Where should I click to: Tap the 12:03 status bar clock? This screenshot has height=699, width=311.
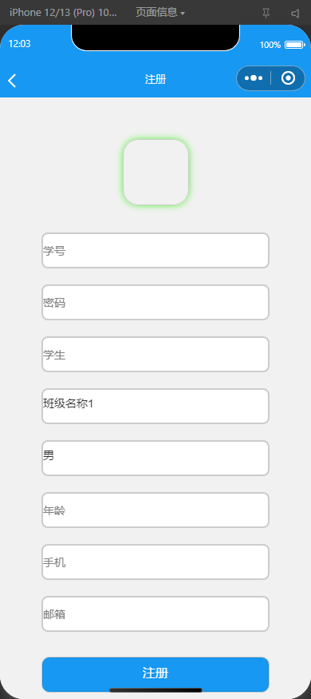click(x=20, y=44)
